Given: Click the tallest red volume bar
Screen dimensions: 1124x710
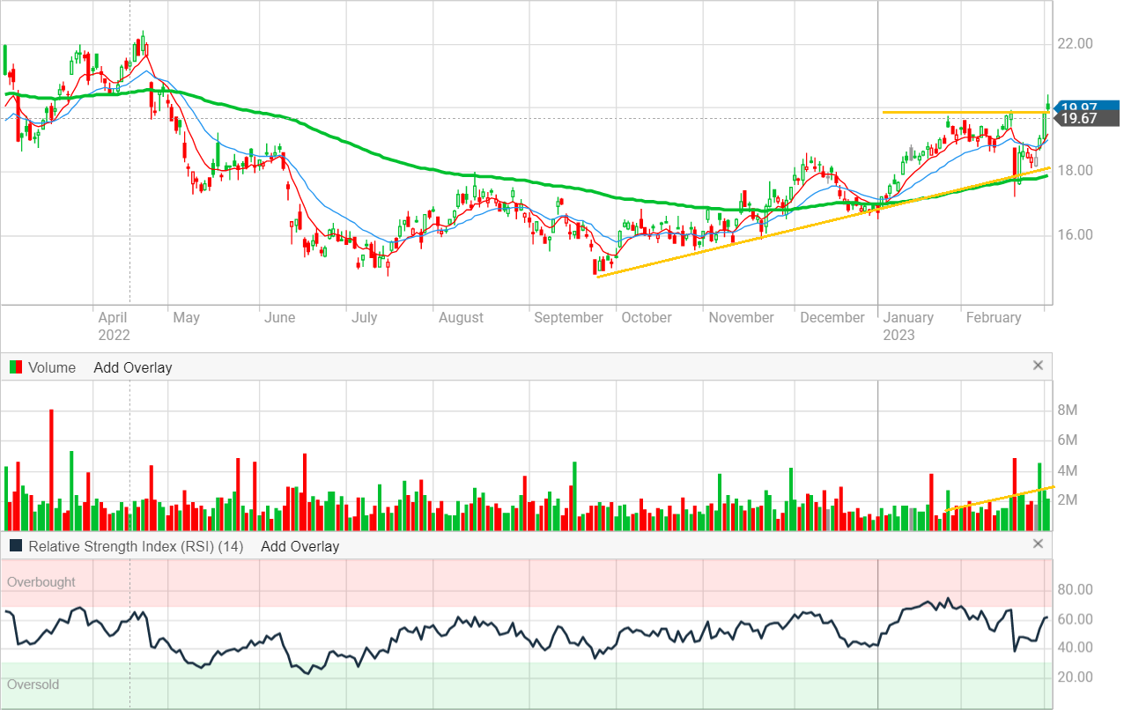Looking at the screenshot, I should 51,467.
